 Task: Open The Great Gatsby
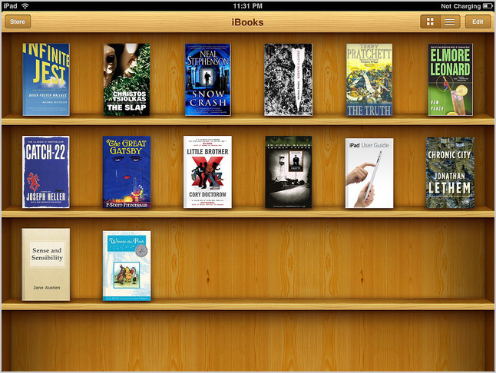127,172
